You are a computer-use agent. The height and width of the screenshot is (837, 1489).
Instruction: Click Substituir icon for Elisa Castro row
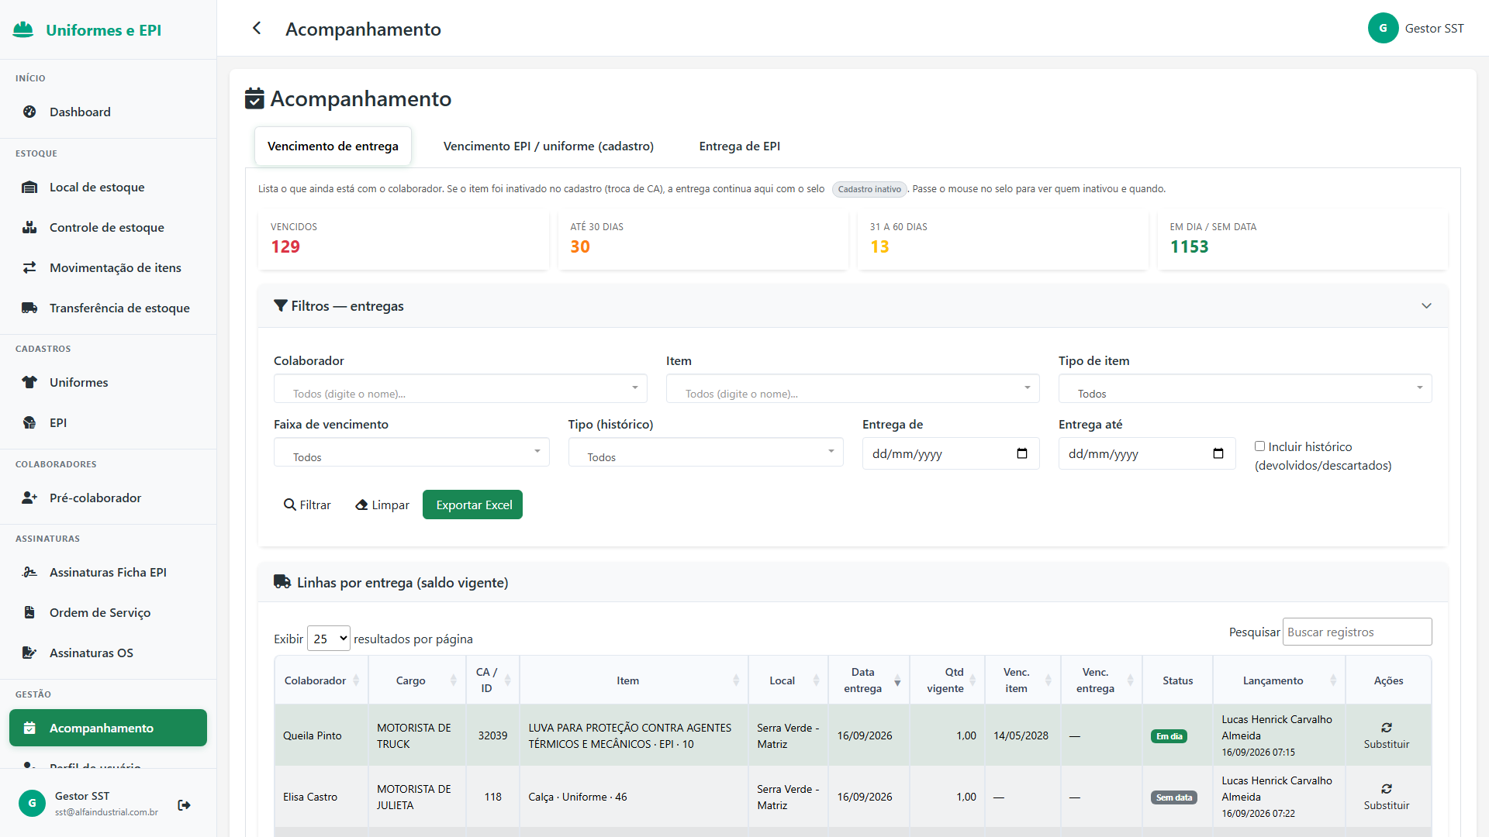[x=1387, y=789]
